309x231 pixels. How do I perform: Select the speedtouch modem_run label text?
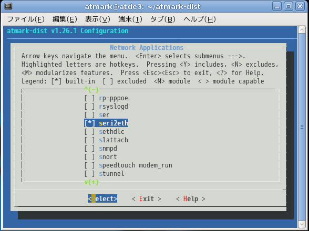tap(136, 165)
